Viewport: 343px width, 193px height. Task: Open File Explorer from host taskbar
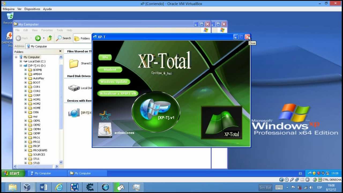[x=13, y=187]
